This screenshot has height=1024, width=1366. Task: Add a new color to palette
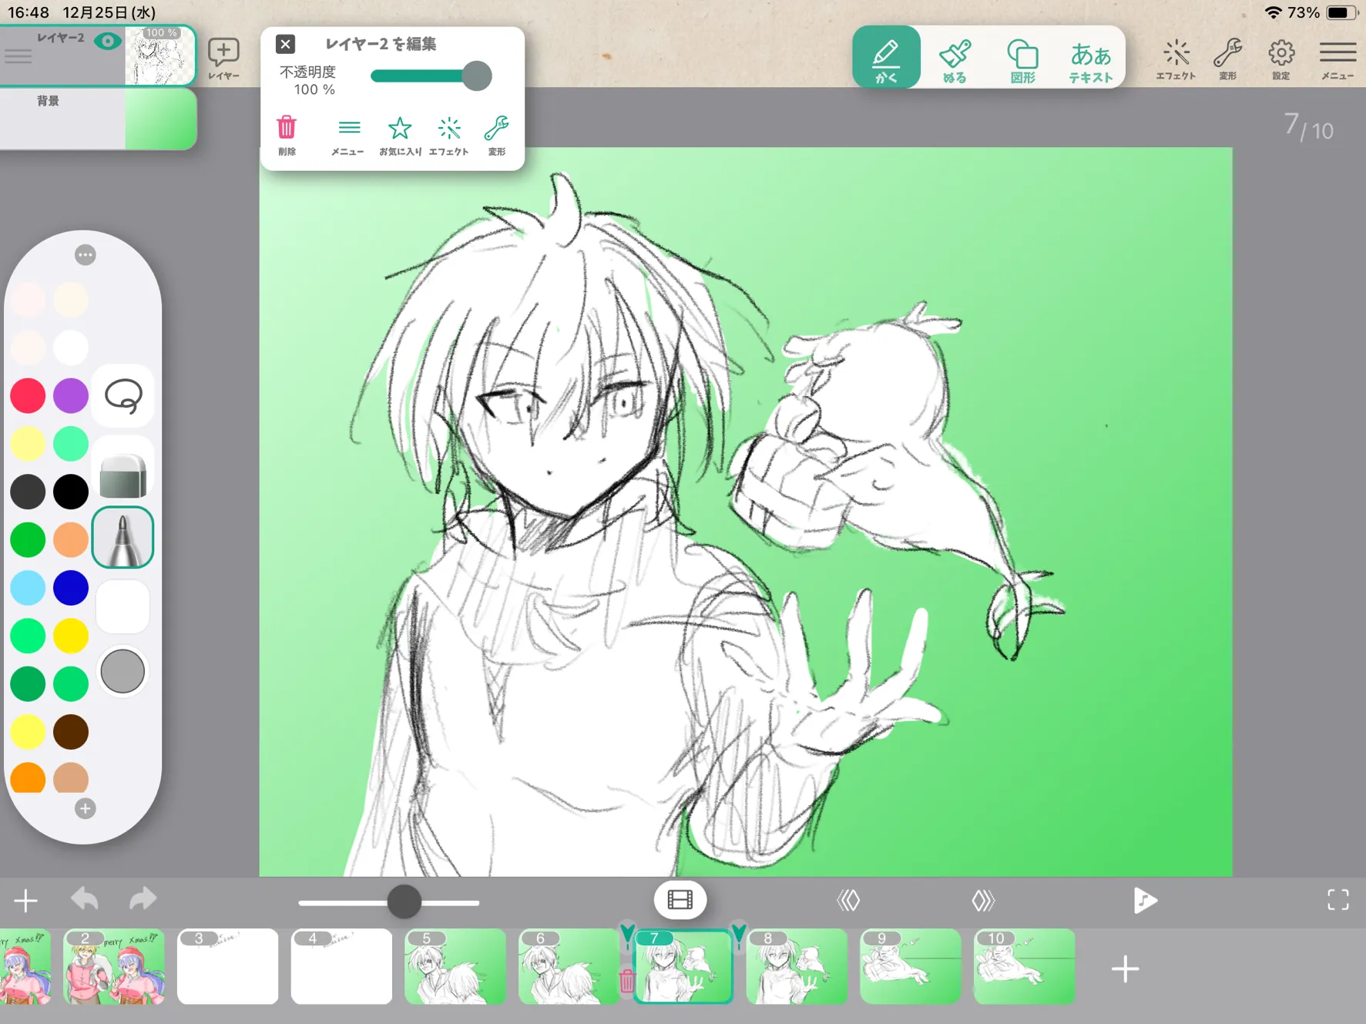tap(86, 808)
